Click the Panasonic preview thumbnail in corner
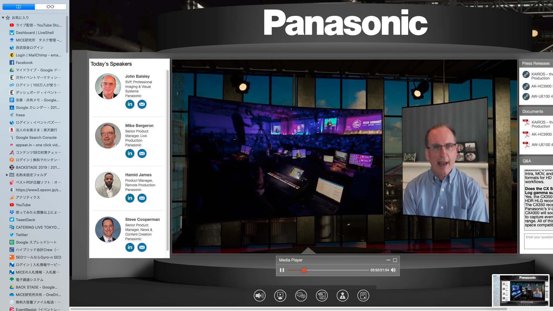The width and height of the screenshot is (553, 311). (x=521, y=291)
